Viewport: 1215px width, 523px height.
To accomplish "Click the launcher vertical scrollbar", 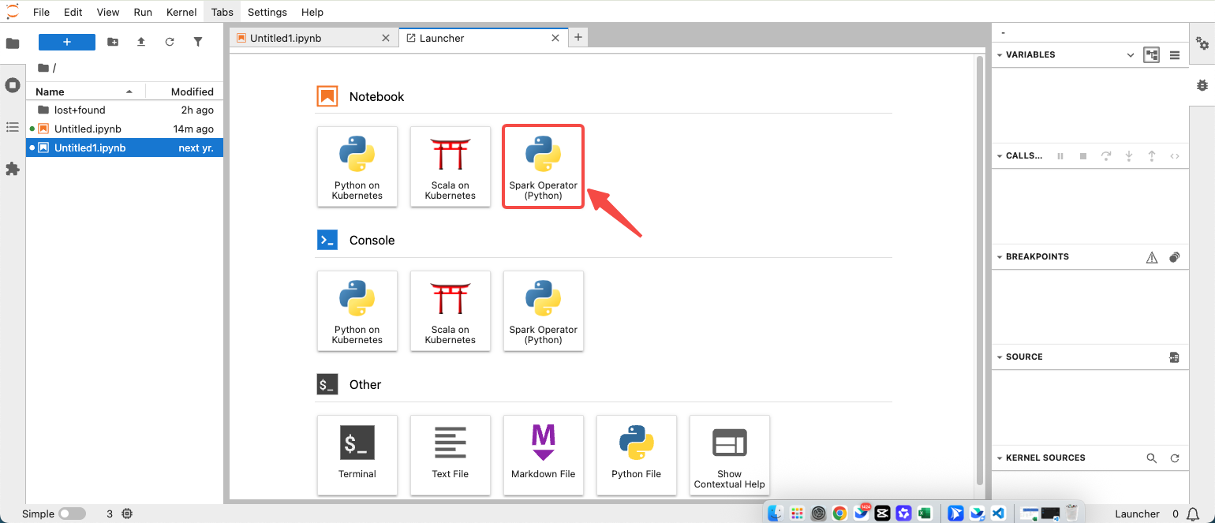I will pos(980,268).
